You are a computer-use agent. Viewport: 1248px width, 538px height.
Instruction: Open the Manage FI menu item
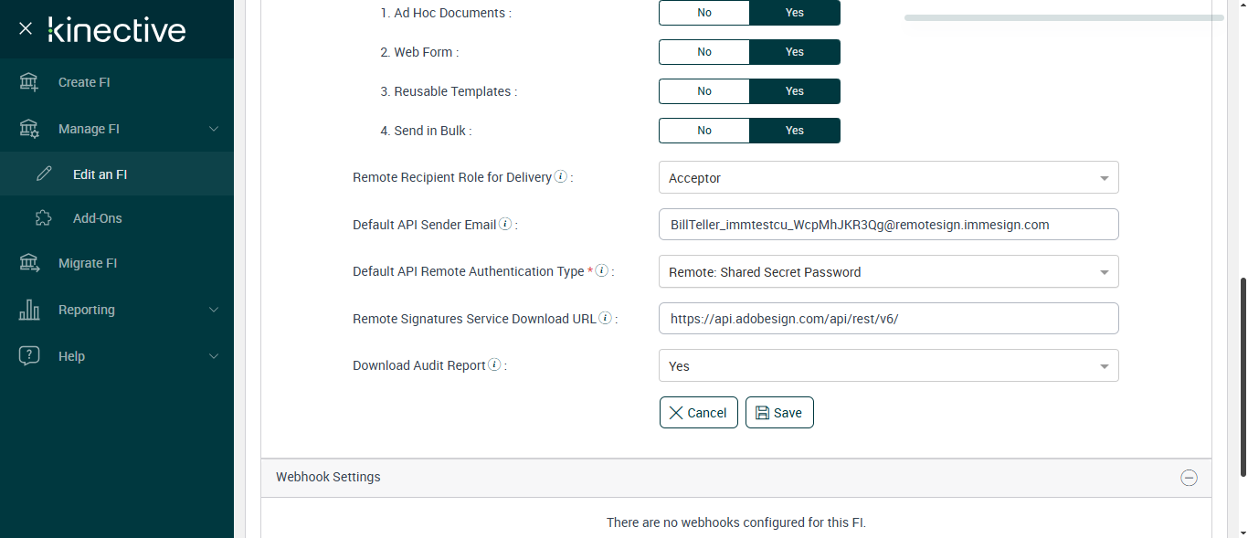tap(117, 129)
